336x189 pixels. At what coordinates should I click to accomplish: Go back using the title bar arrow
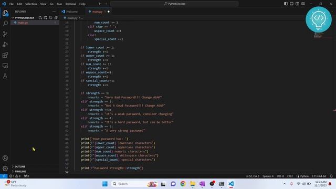[100, 4]
